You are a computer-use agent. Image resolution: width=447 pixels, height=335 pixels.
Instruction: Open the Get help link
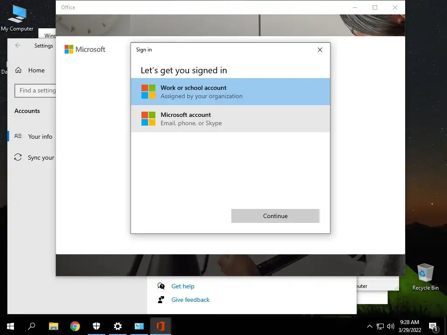click(183, 286)
